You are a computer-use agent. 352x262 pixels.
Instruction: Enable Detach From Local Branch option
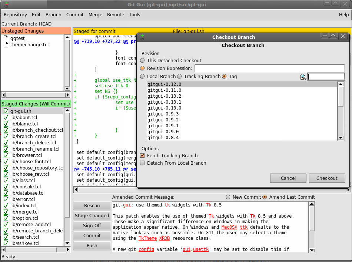click(x=142, y=163)
